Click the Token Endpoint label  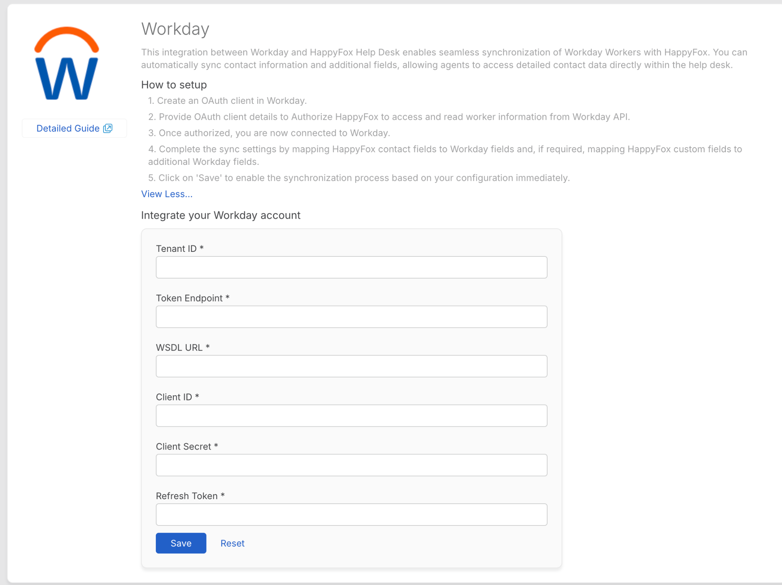coord(189,298)
